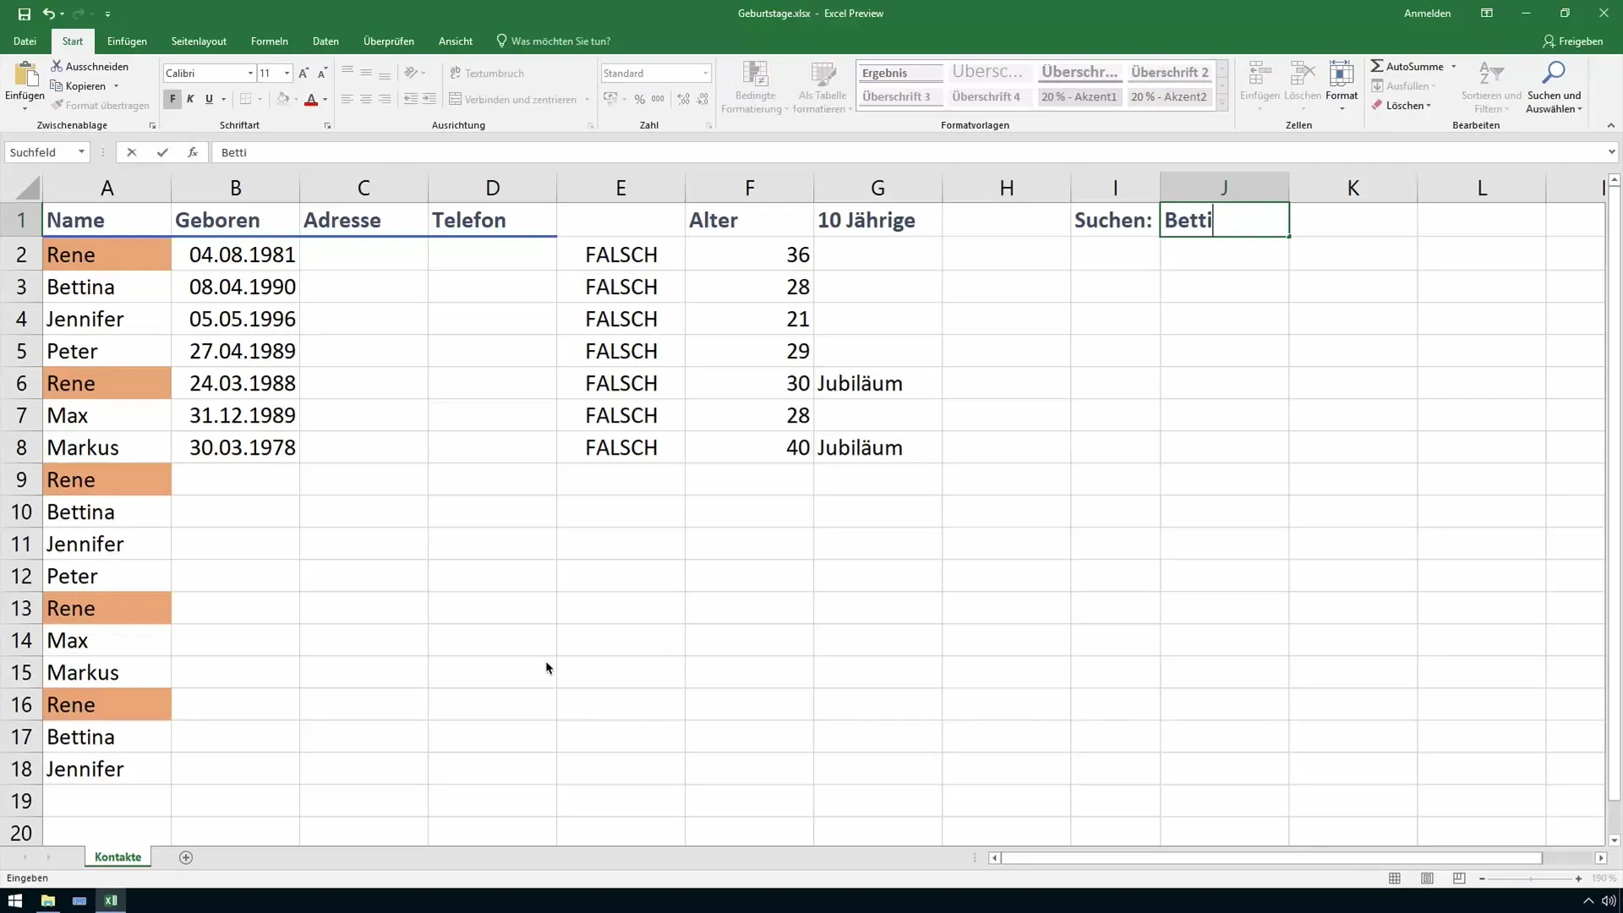Toggle bold F formatting

click(x=172, y=99)
